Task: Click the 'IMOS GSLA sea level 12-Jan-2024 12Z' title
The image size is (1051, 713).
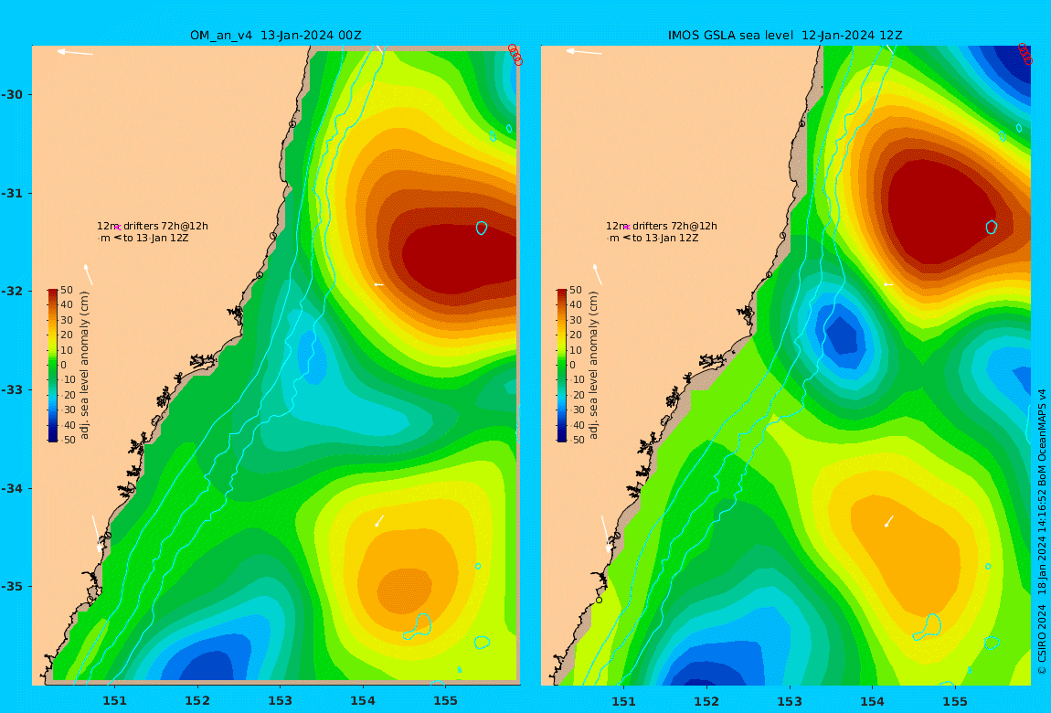Action: click(785, 36)
